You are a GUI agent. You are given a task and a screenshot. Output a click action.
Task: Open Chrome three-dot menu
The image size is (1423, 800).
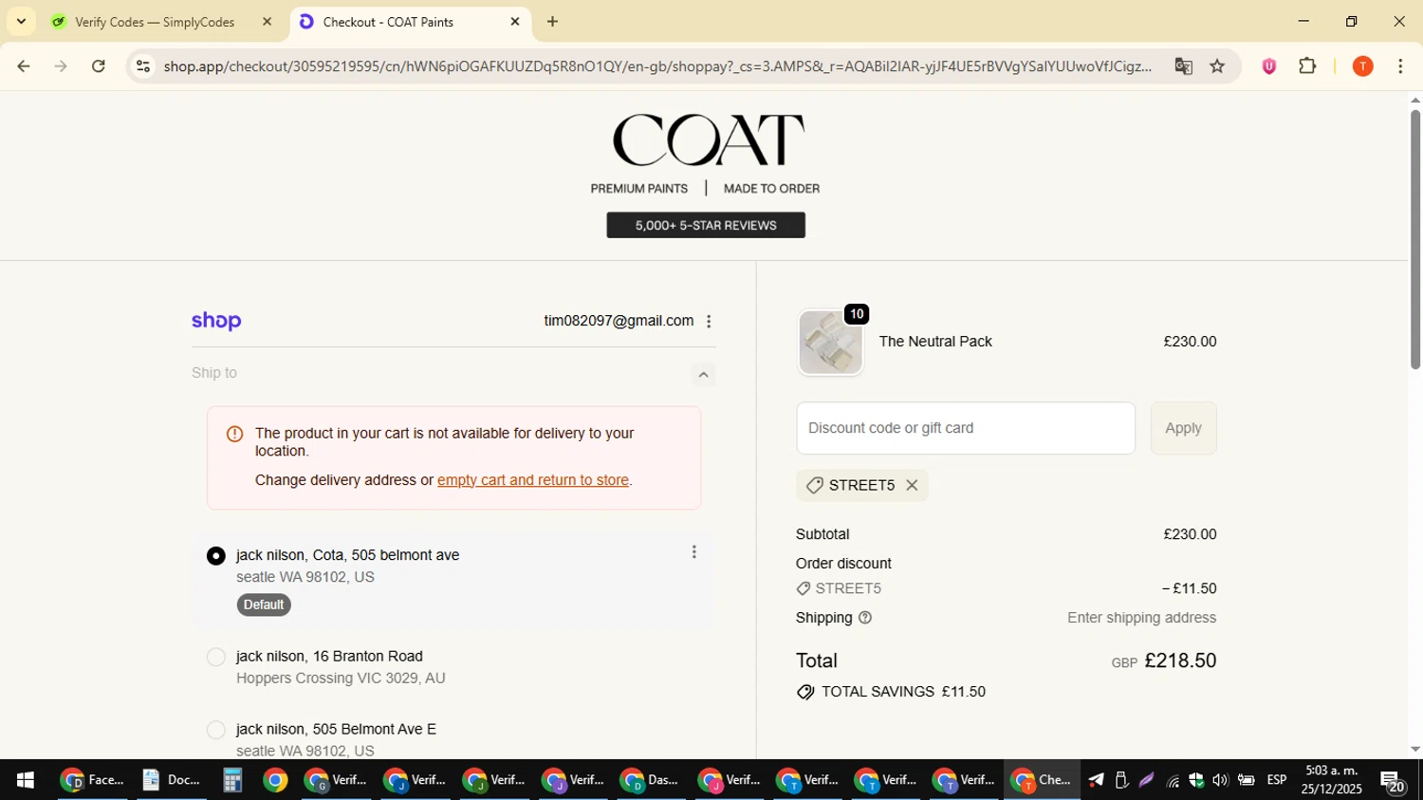point(1400,66)
